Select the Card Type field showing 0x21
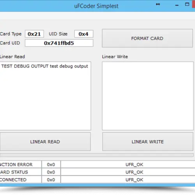195x195 pixels. point(34,34)
